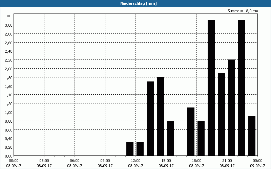This screenshot has width=271, height=169.
Task: Click the 0,30 mm bar starting at 12:00
Action: click(140, 149)
